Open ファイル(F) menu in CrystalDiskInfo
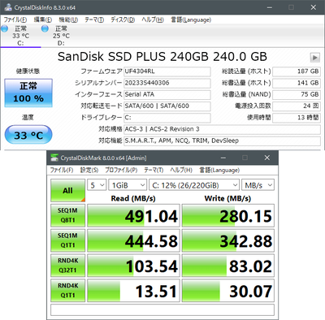The width and height of the screenshot is (325, 320). point(15,19)
